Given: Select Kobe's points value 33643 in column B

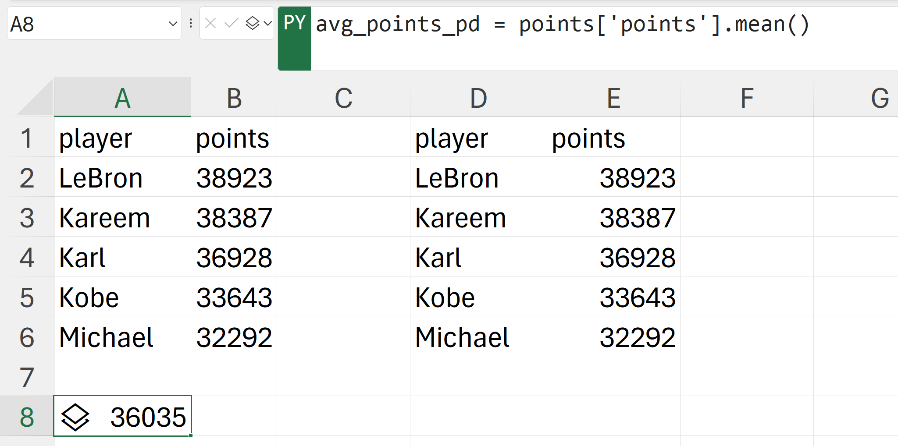Looking at the screenshot, I should click(233, 297).
